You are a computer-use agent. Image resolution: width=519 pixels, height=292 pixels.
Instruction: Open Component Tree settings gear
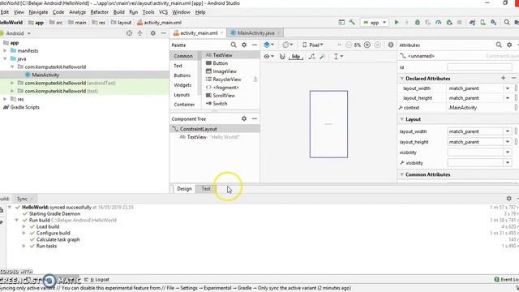(x=244, y=118)
